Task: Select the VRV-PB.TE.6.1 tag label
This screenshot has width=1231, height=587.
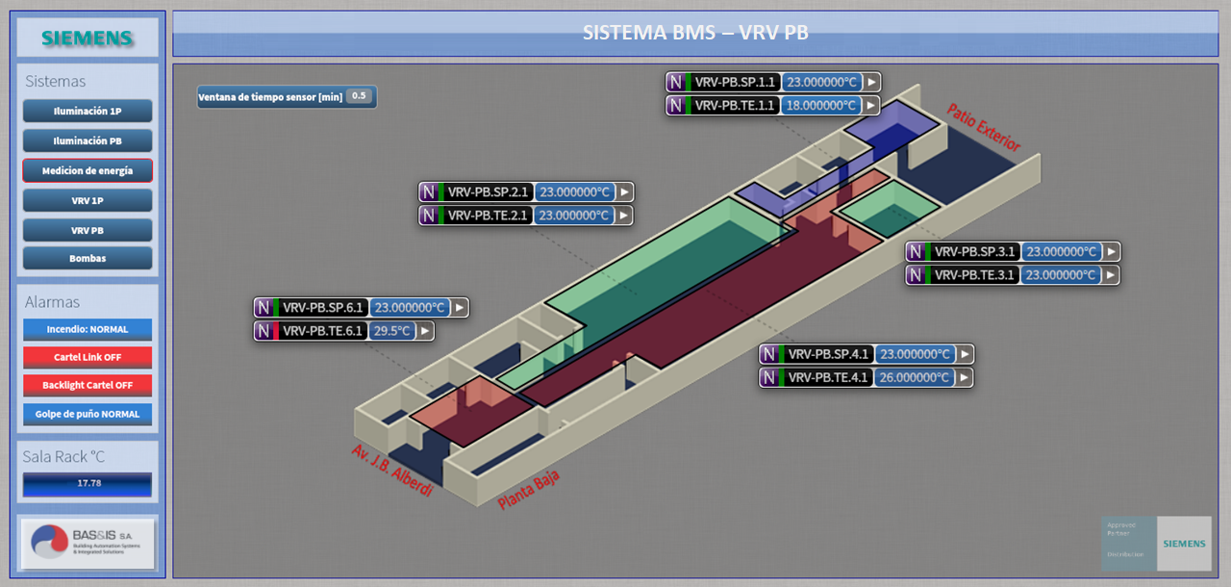Action: point(323,330)
